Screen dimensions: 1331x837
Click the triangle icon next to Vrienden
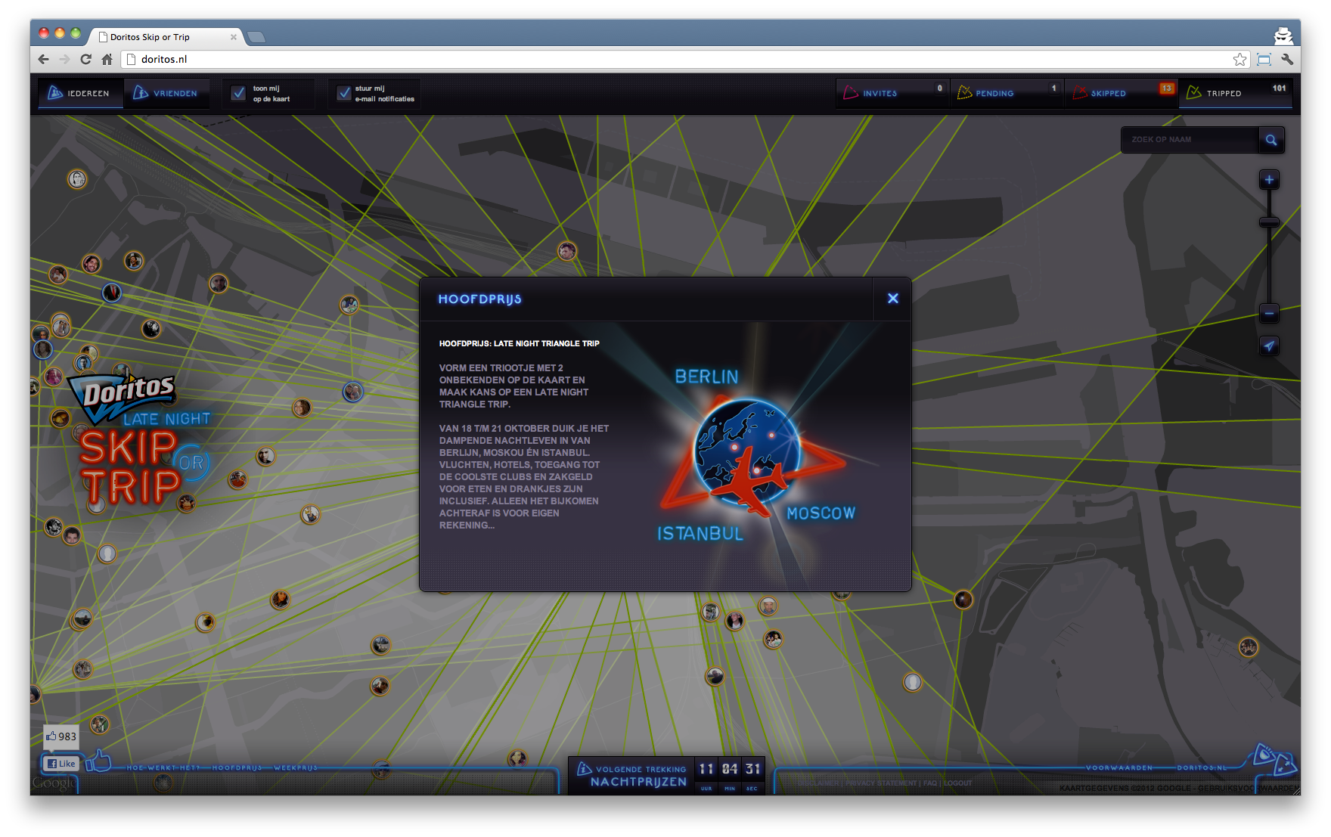click(x=141, y=92)
